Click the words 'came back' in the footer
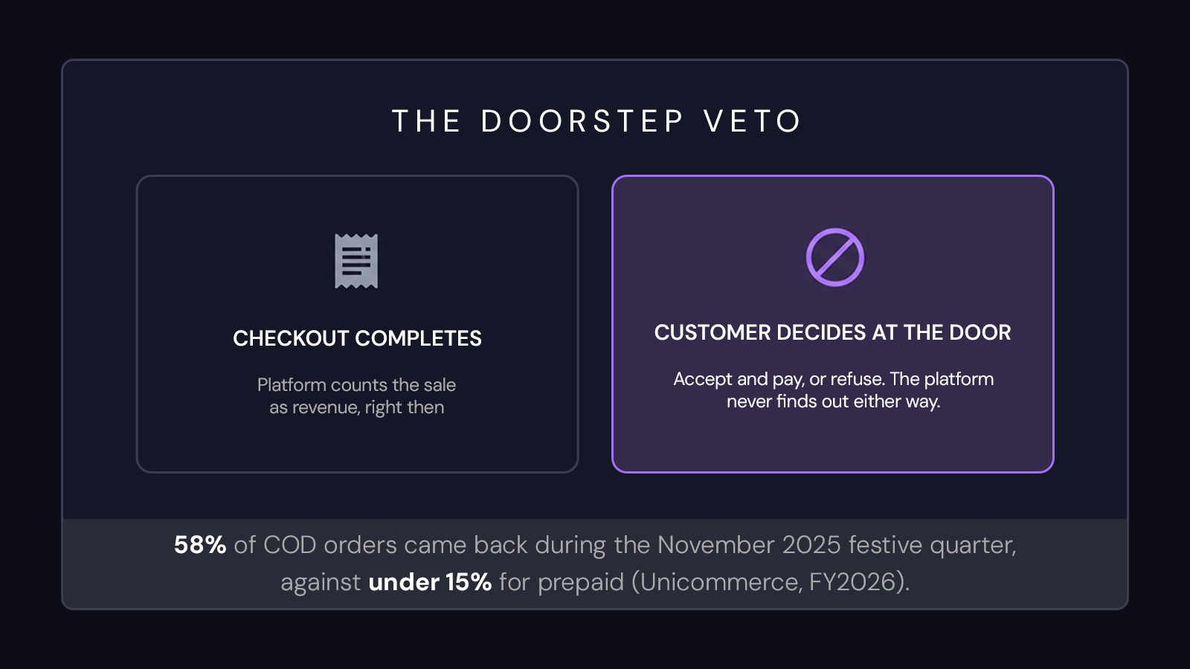1190x669 pixels. (x=466, y=545)
